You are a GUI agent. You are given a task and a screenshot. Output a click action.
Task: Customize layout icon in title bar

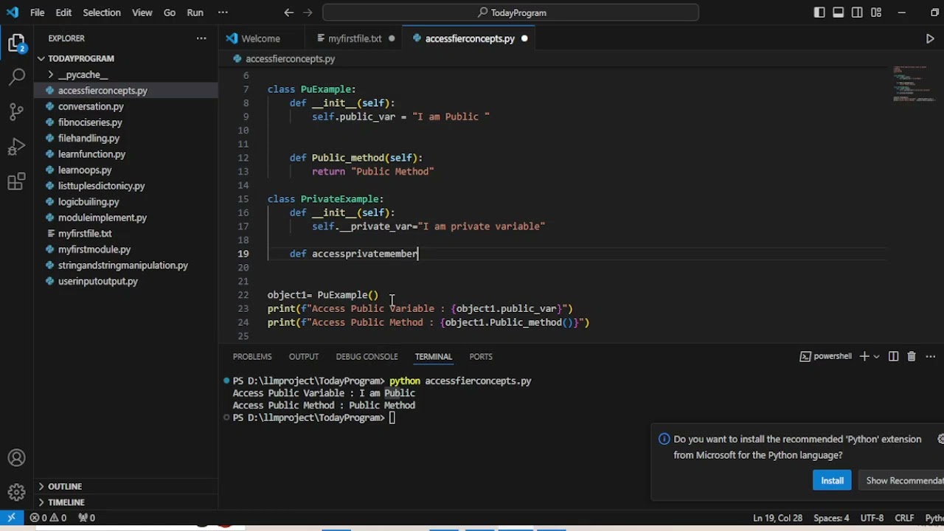(x=876, y=13)
